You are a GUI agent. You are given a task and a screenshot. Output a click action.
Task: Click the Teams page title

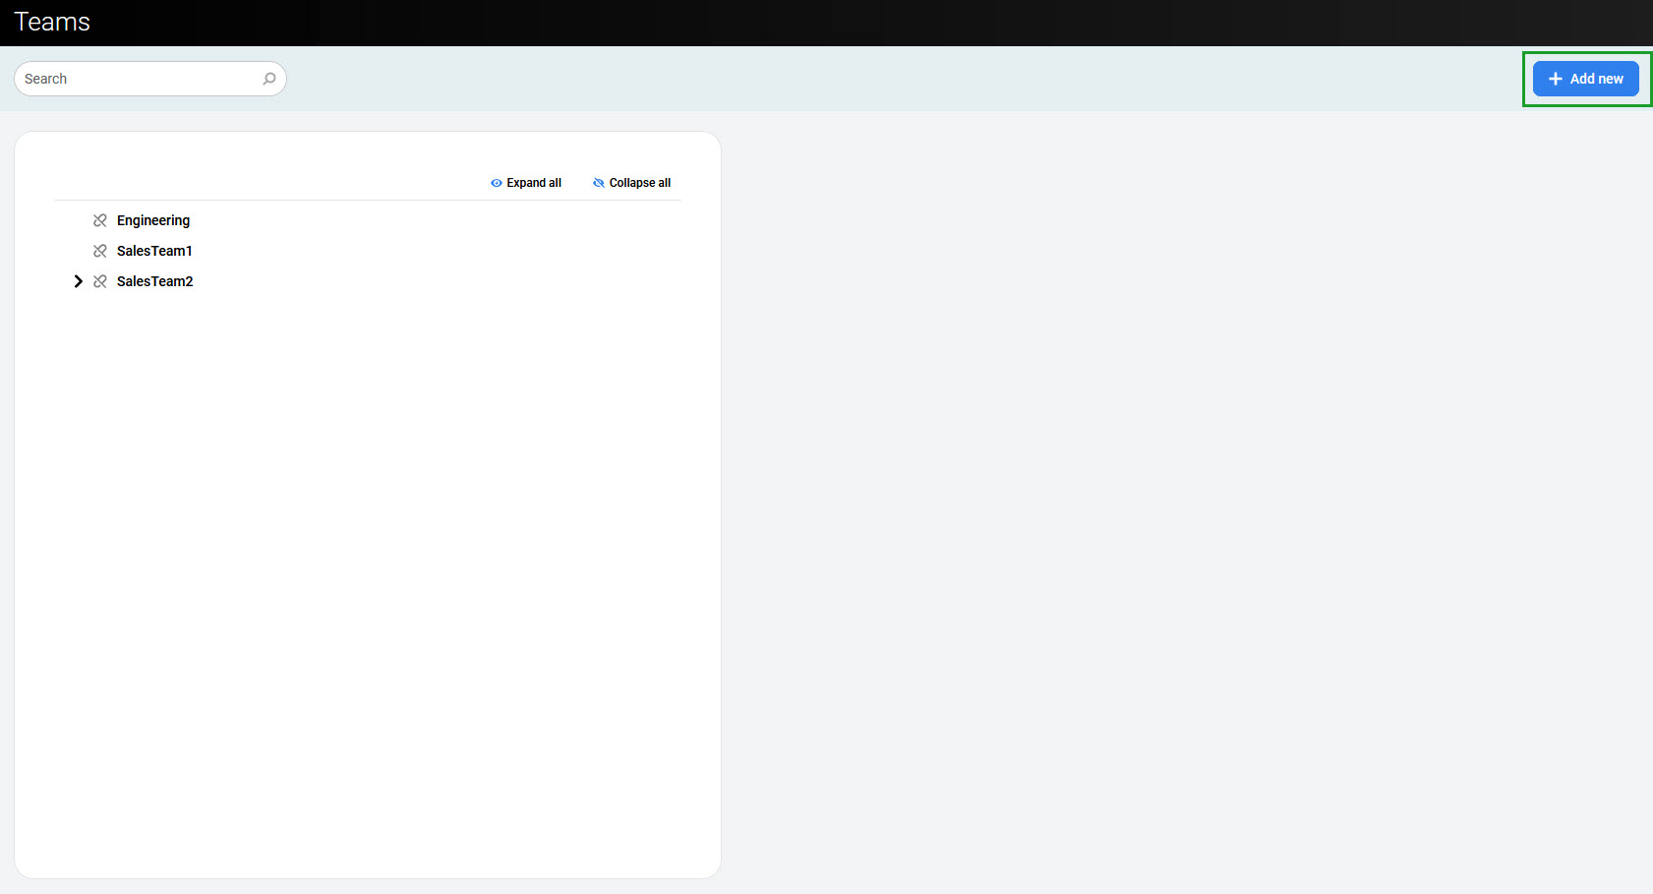52,22
